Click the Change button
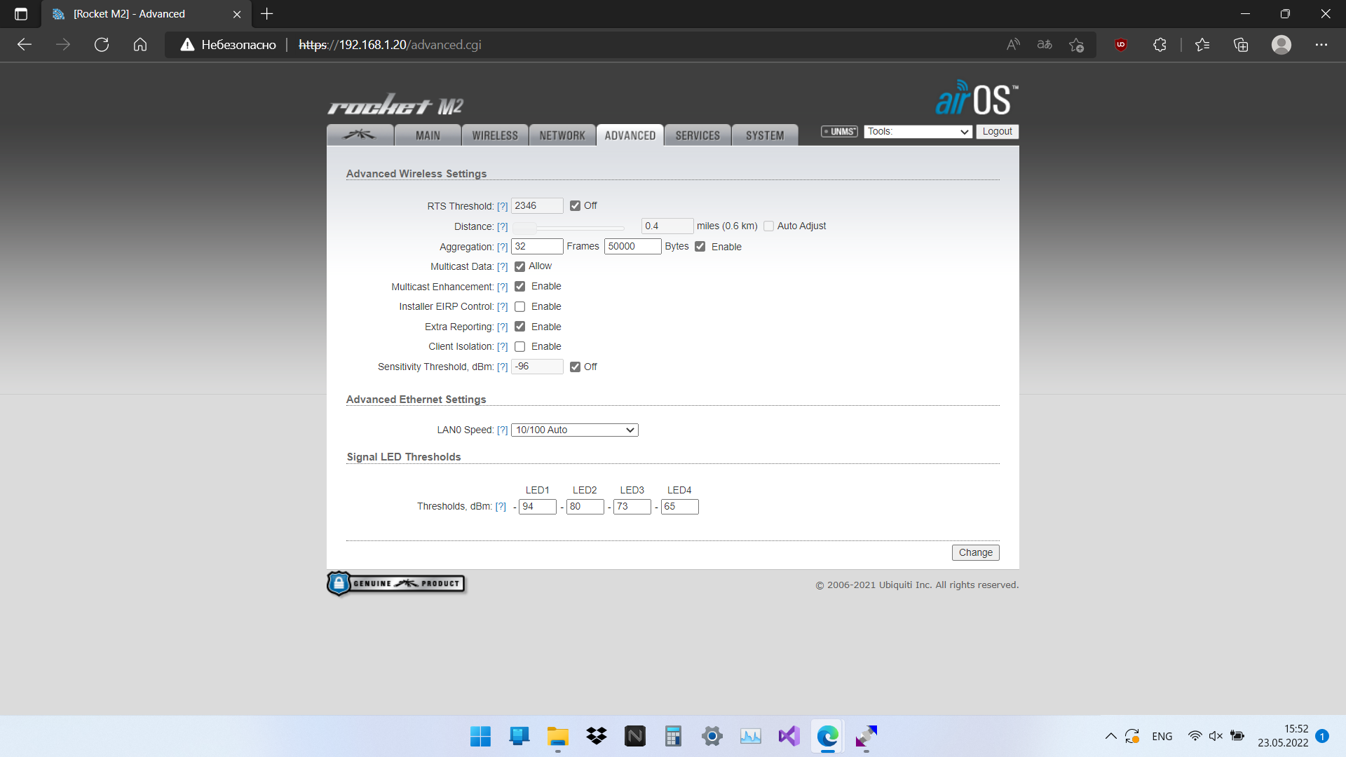The image size is (1346, 757). [x=975, y=552]
